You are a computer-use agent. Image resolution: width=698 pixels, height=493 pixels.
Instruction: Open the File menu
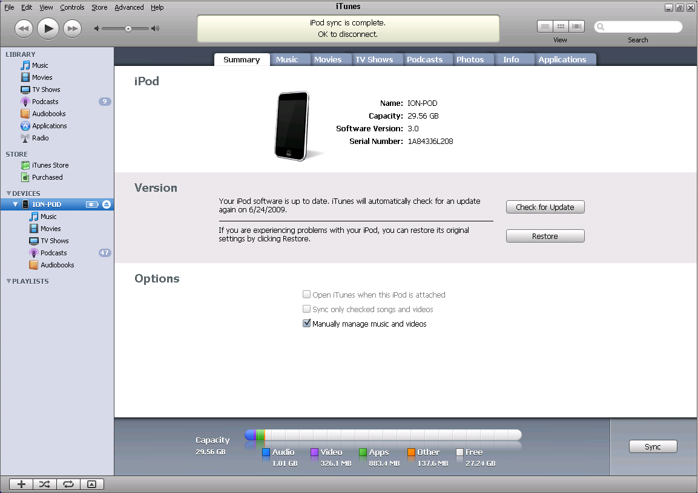(9, 7)
